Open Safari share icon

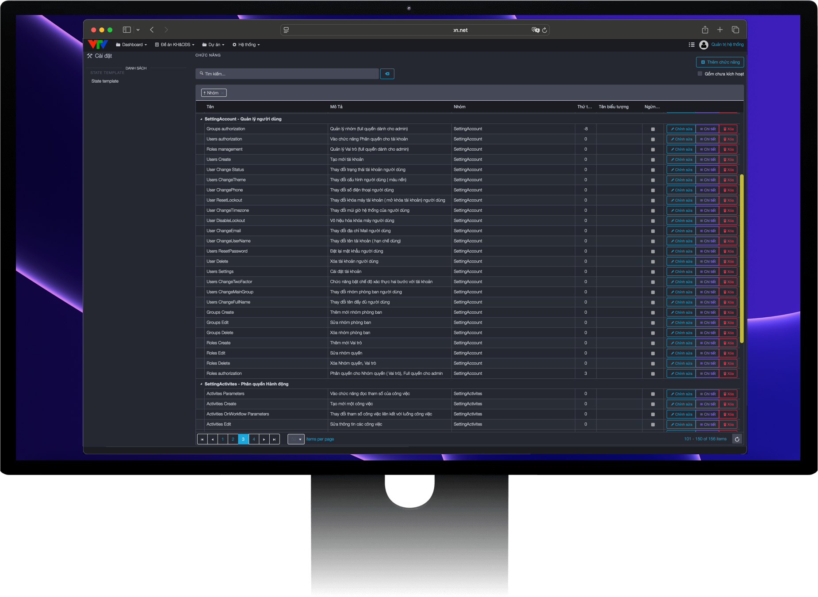coord(705,30)
